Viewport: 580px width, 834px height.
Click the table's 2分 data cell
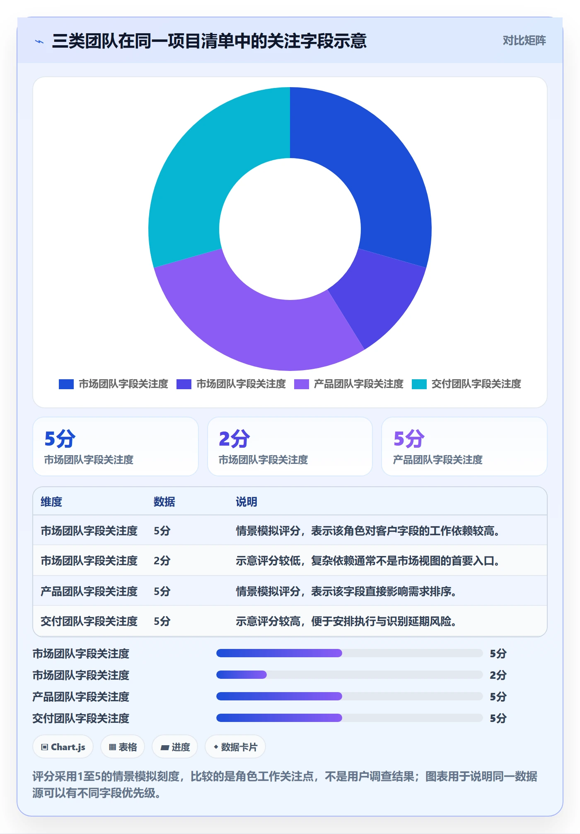pos(162,561)
